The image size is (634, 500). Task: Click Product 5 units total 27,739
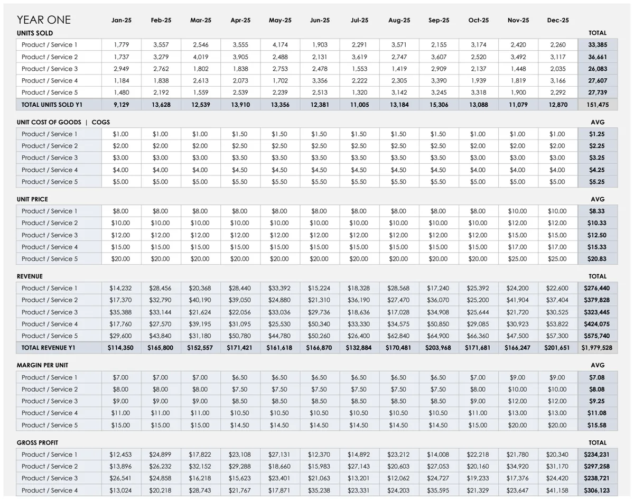[598, 92]
